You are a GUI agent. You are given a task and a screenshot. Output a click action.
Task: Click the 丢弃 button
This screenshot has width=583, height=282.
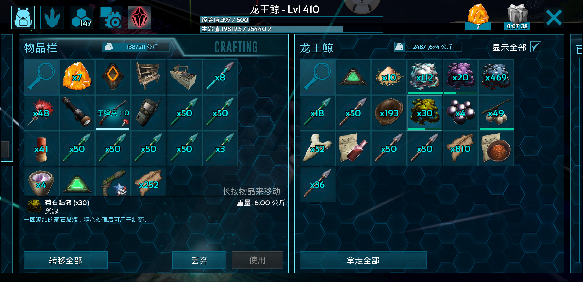(199, 260)
